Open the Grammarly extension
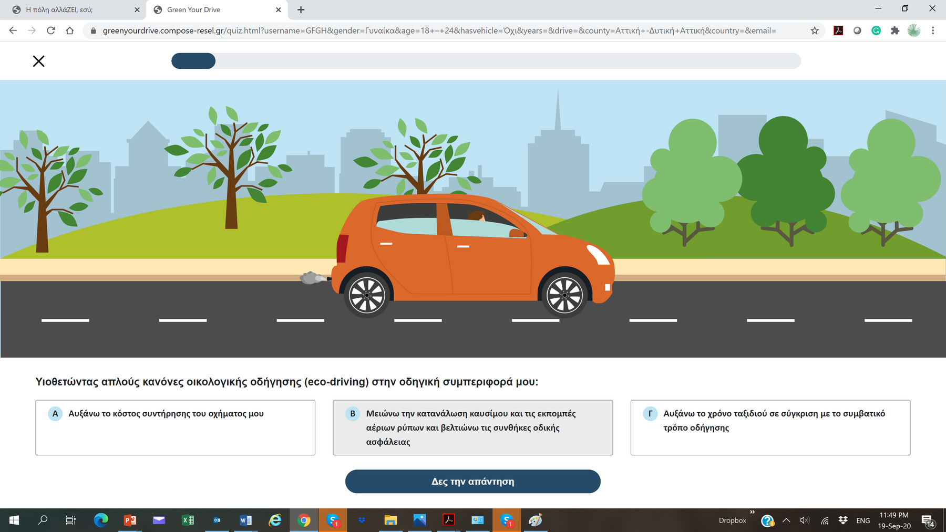The image size is (946, 532). [876, 30]
